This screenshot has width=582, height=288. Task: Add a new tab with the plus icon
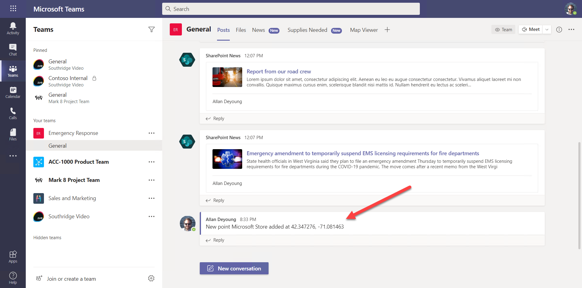pyautogui.click(x=387, y=30)
